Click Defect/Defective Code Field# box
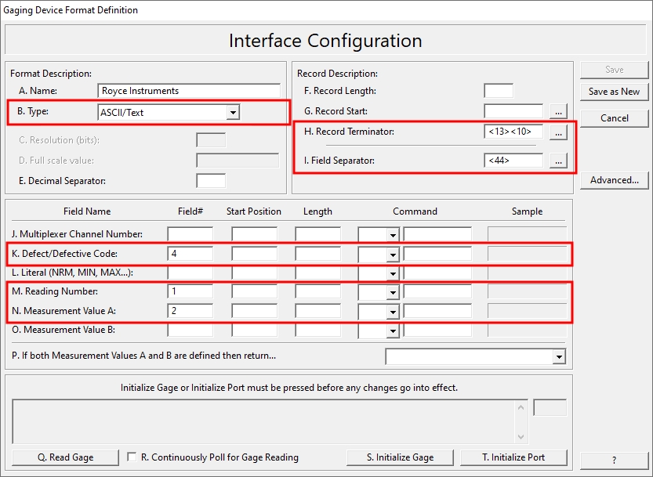This screenshot has height=477, width=653. click(190, 254)
